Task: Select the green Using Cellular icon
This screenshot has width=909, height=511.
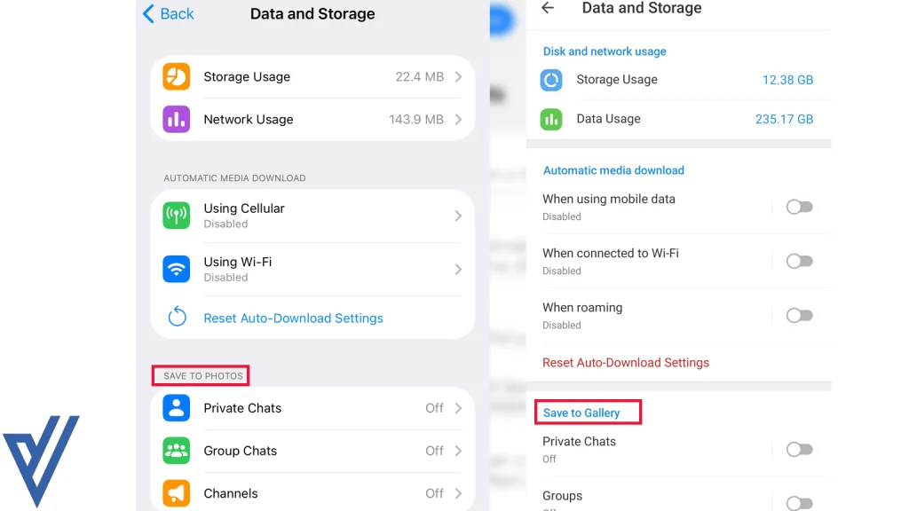Action: pos(177,216)
